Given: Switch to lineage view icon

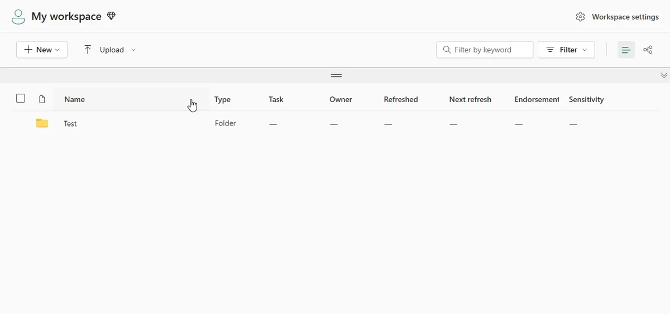Looking at the screenshot, I should [648, 50].
